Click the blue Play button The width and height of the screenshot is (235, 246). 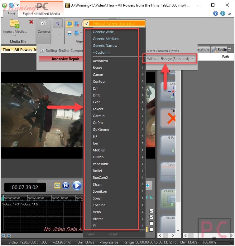(x=77, y=185)
